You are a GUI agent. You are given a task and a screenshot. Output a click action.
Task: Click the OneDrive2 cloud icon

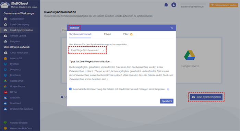(5, 104)
